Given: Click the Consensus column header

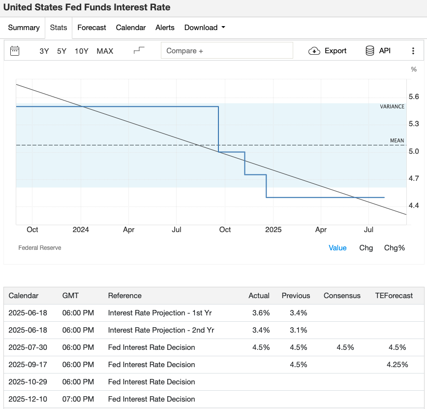Looking at the screenshot, I should point(342,296).
